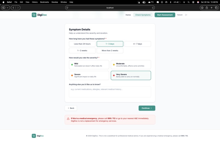This screenshot has width=220, height=142.
Task: Click the DigiDoc stethoscope logo in header
Action: (34, 15)
